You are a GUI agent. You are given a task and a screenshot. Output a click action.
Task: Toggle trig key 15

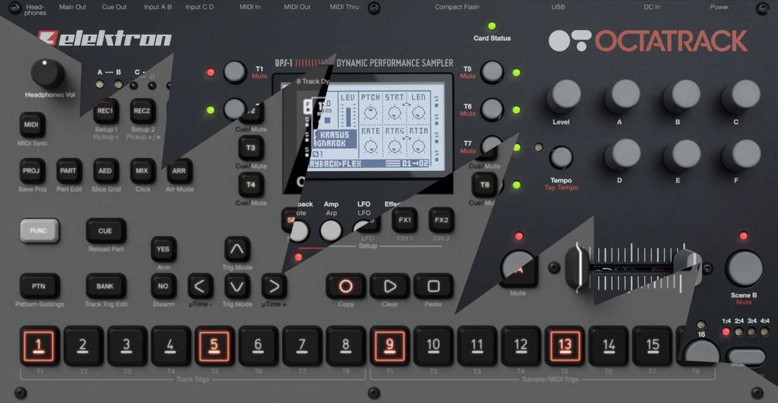pyautogui.click(x=652, y=346)
